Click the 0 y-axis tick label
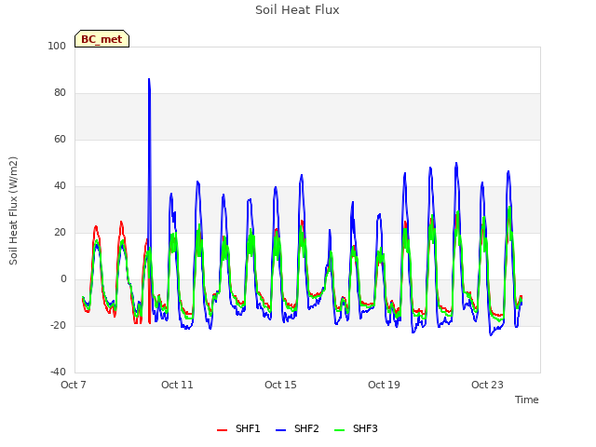Viewport: 596px width, 447px height. coord(63,279)
